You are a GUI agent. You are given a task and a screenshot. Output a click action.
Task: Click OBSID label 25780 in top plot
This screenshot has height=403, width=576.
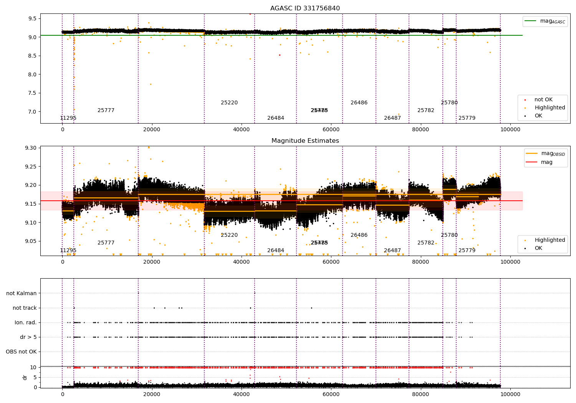point(449,103)
